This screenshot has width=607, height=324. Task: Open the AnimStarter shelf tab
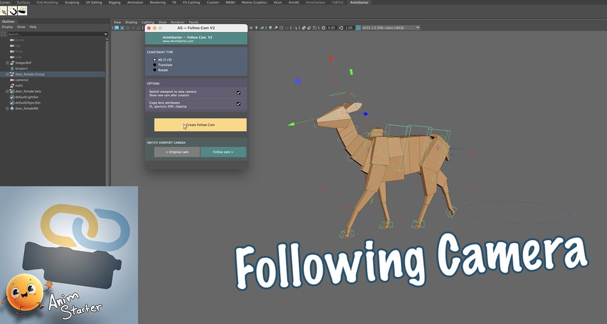(359, 2)
